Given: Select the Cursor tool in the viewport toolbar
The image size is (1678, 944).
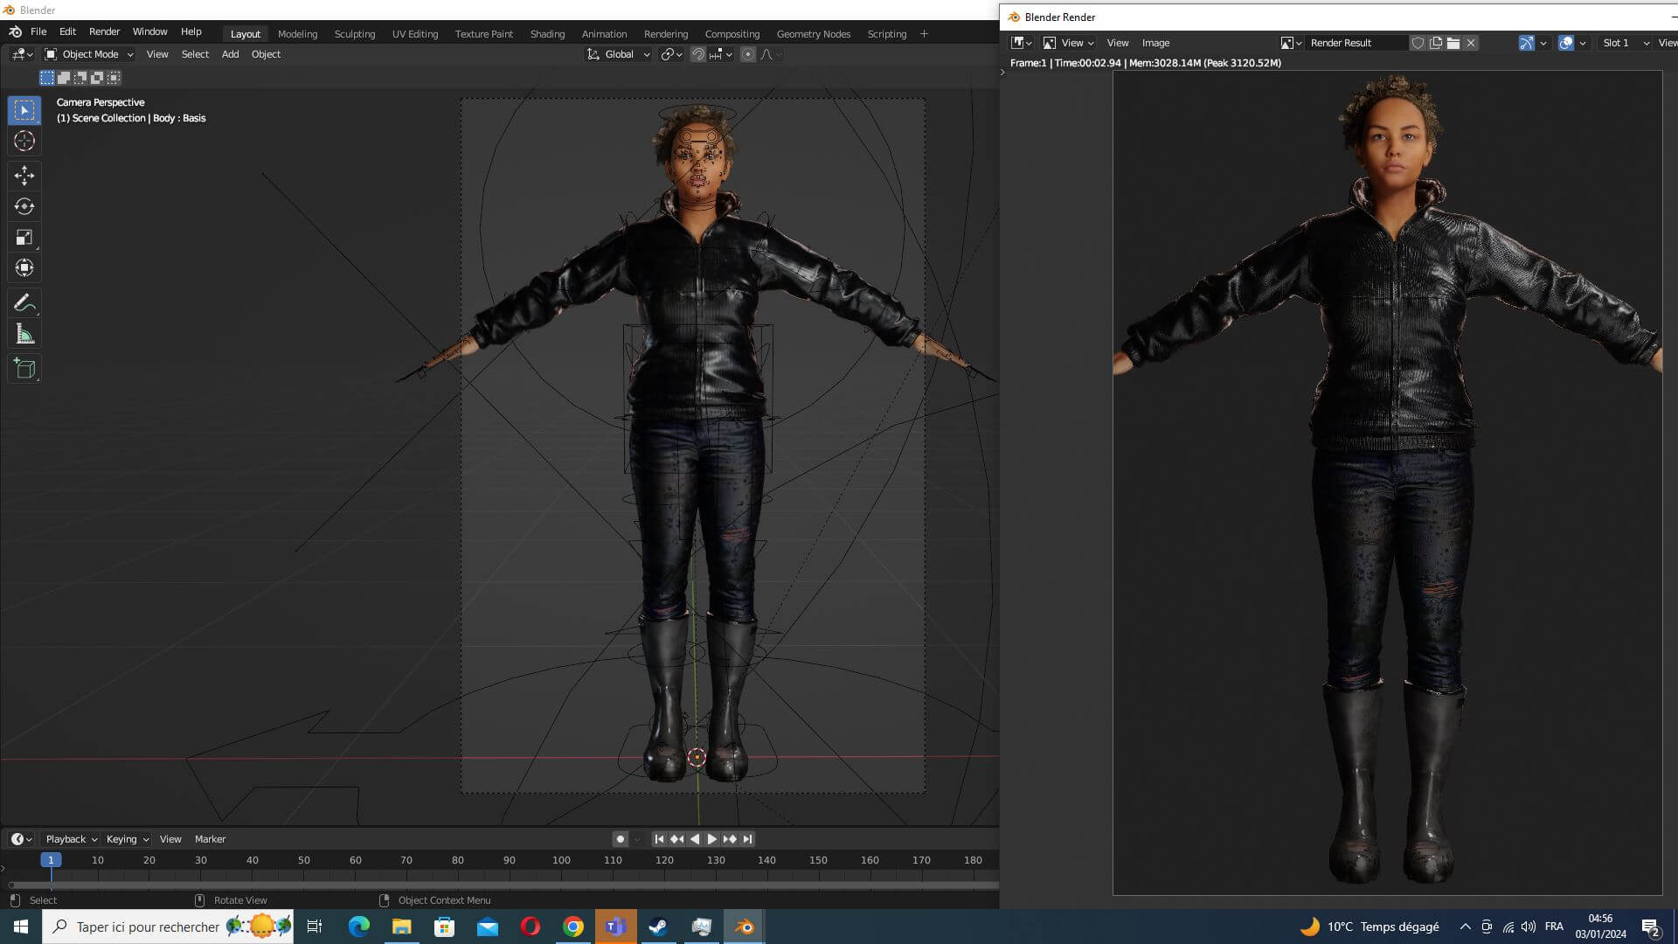Looking at the screenshot, I should pos(24,141).
